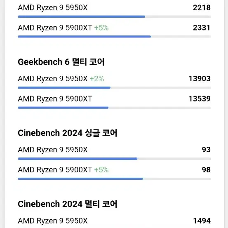Click the bar below the 13903 score
Screen dimensions: 228x228
pyautogui.click(x=114, y=88)
